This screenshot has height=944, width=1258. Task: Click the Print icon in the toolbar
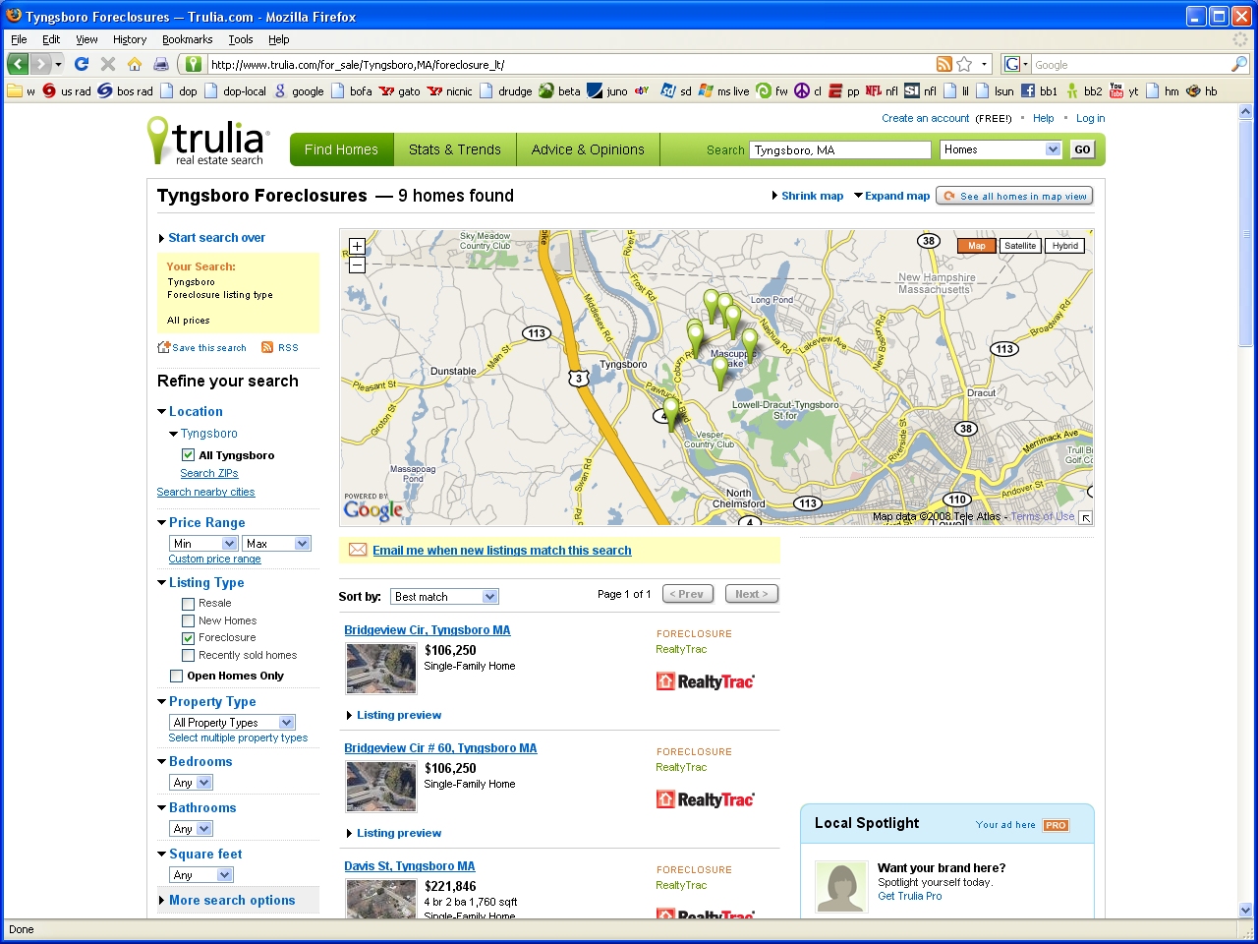[161, 64]
